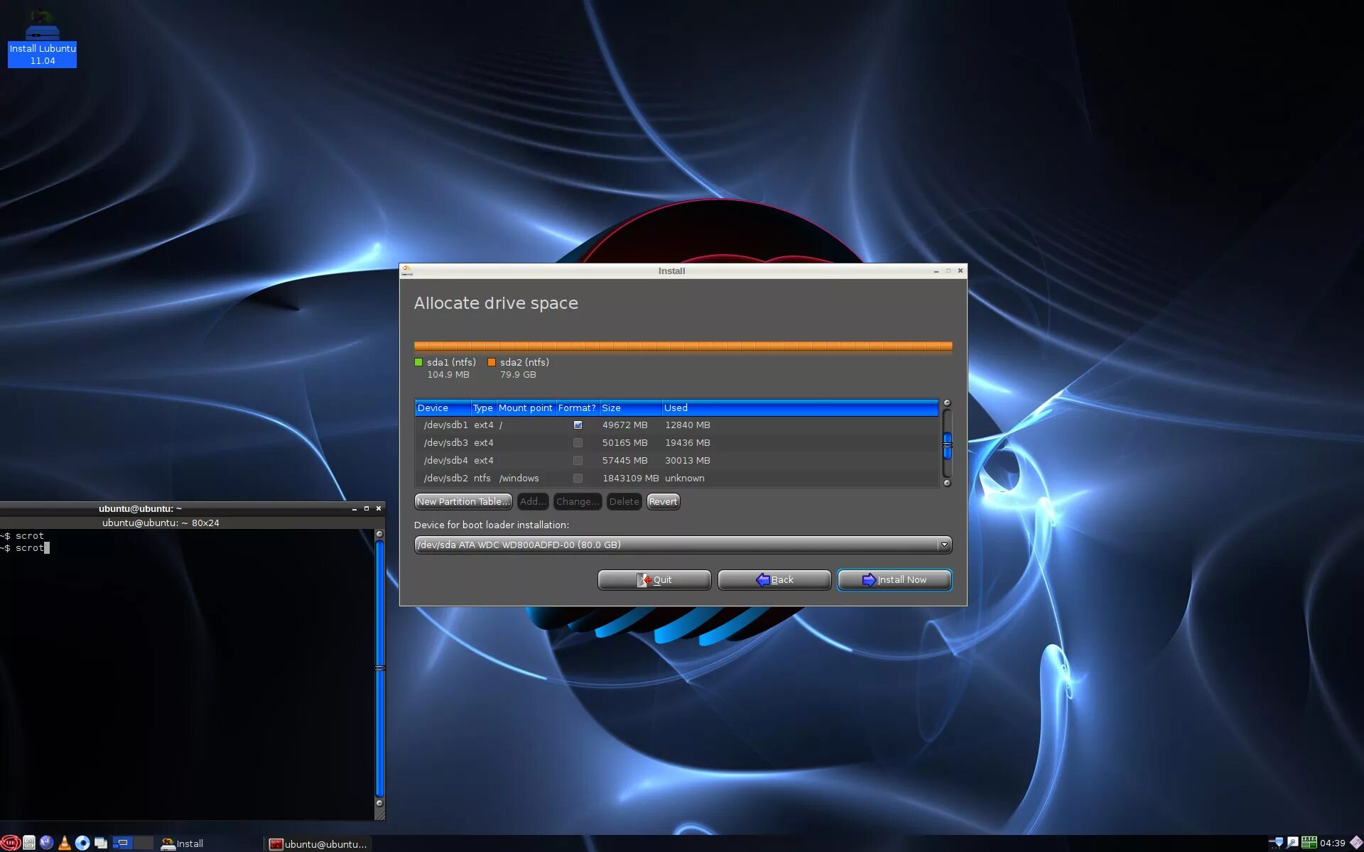Image resolution: width=1364 pixels, height=852 pixels.
Task: Click the show desktop windows icon
Action: (x=101, y=843)
